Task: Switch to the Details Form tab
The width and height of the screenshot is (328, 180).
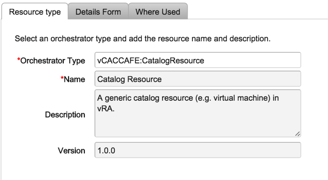Action: [x=98, y=12]
